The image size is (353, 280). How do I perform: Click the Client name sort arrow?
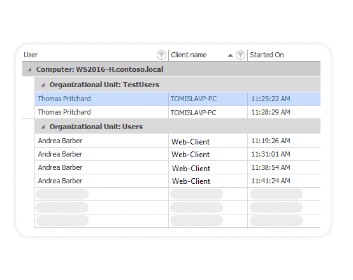[230, 55]
